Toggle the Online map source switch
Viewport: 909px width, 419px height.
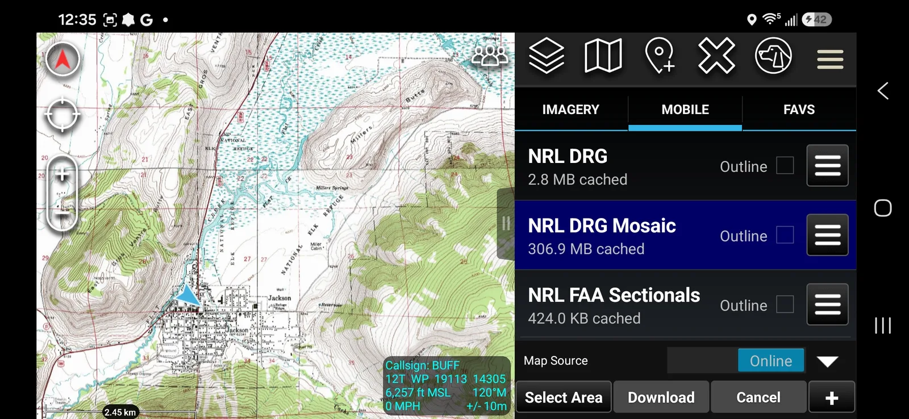pyautogui.click(x=736, y=361)
